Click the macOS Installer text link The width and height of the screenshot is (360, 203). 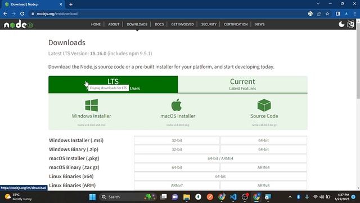[178, 116]
